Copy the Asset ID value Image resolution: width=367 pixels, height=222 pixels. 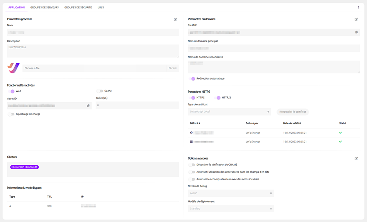click(x=88, y=105)
